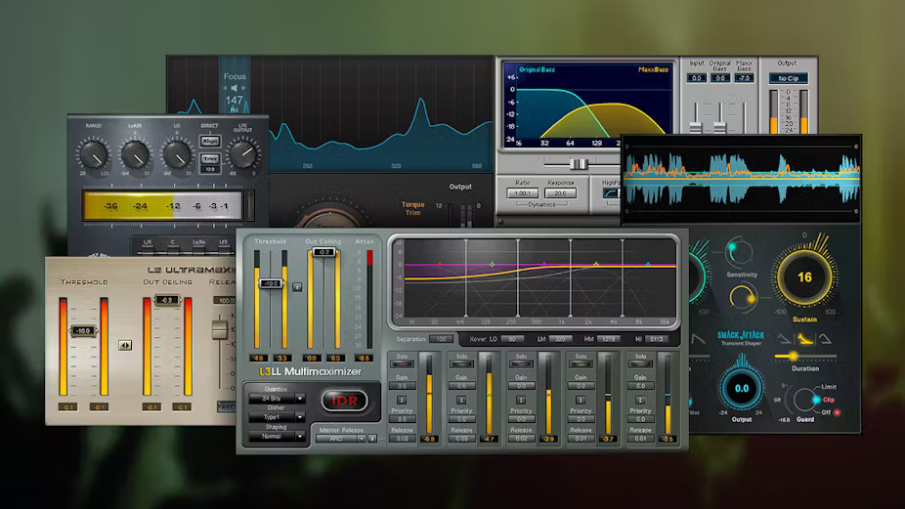
Task: Click the Focus speaker icon
Action: click(235, 86)
